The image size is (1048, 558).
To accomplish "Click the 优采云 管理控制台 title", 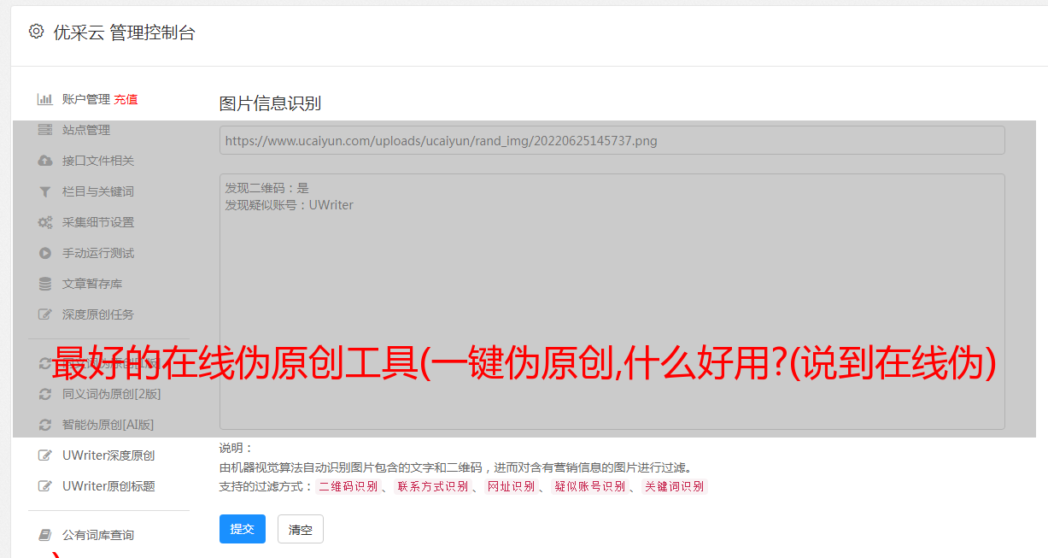I will (124, 32).
